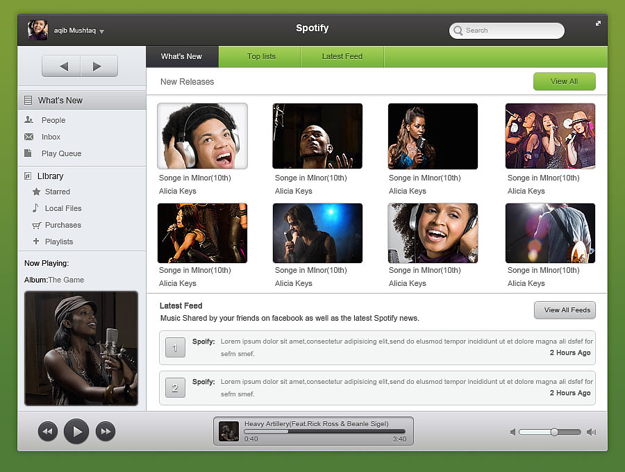Open album with woman in blue dress
Screen dimensions: 625x472
(x=433, y=136)
